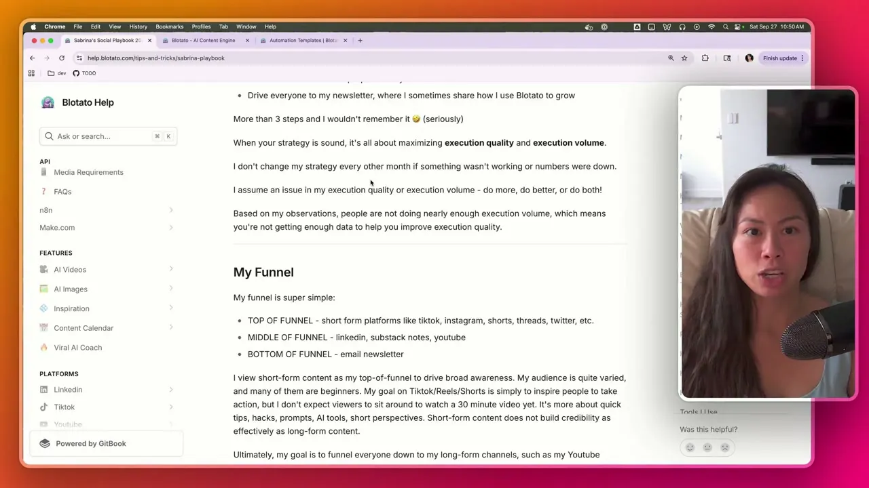Open the History menu
The width and height of the screenshot is (869, 488).
pos(138,27)
